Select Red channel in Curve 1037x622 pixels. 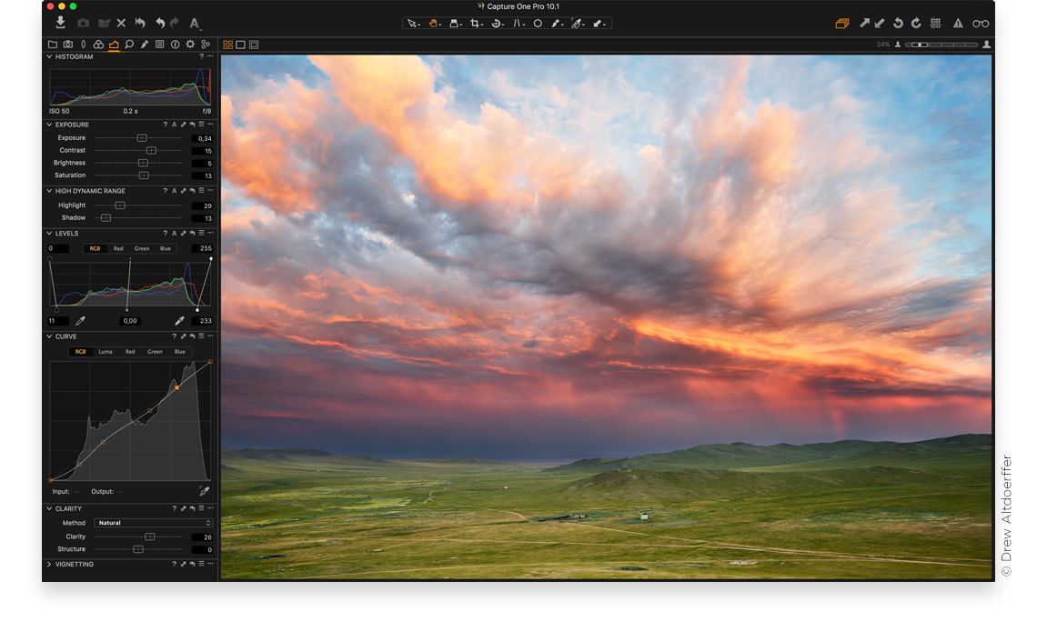(130, 352)
